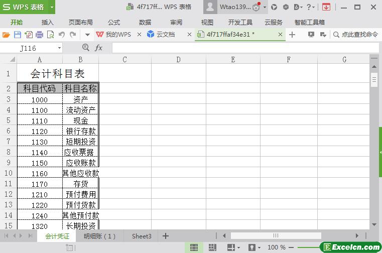This screenshot has width=382, height=253.
Task: Jump to last sheet navigation arrow
Action: [31, 236]
